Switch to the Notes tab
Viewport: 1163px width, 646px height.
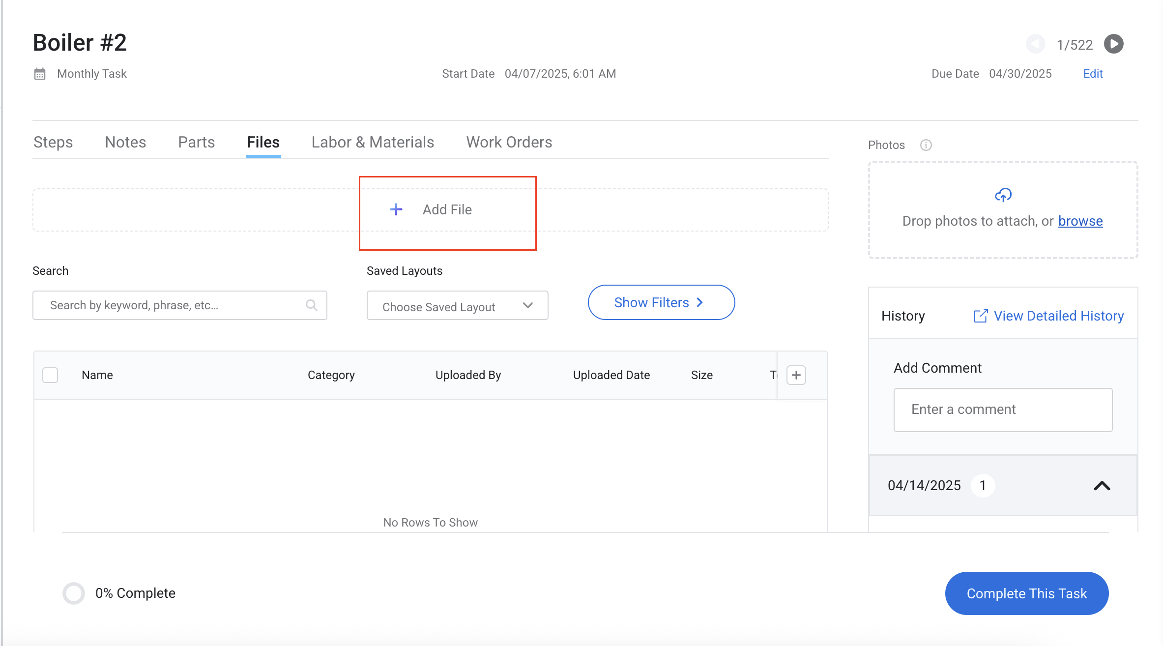pos(125,142)
